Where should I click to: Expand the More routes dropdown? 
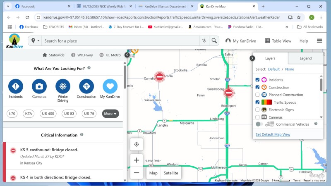tap(110, 114)
